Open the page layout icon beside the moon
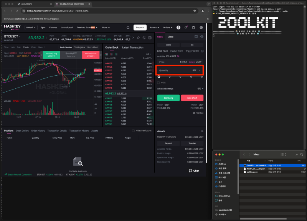Viewport: 307px width, 221px height. (150, 38)
